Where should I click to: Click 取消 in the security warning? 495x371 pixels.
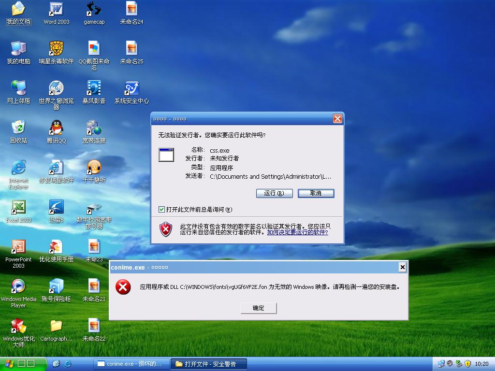pyautogui.click(x=316, y=193)
